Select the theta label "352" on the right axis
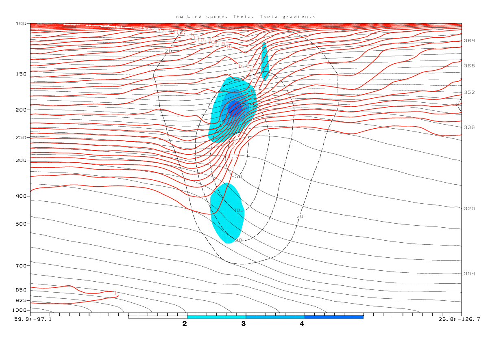The width and height of the screenshot is (492, 345). coord(469,92)
